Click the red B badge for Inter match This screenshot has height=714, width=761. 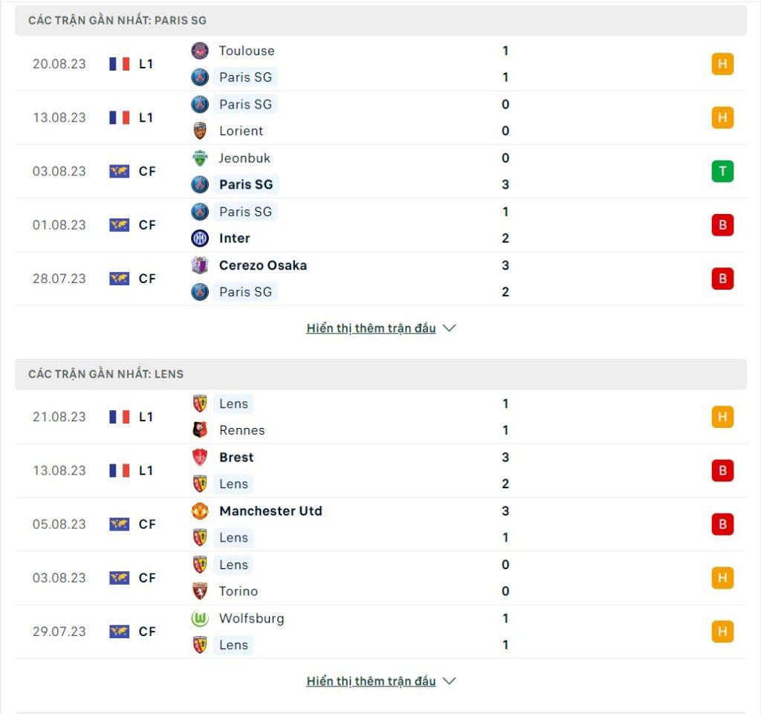point(722,225)
